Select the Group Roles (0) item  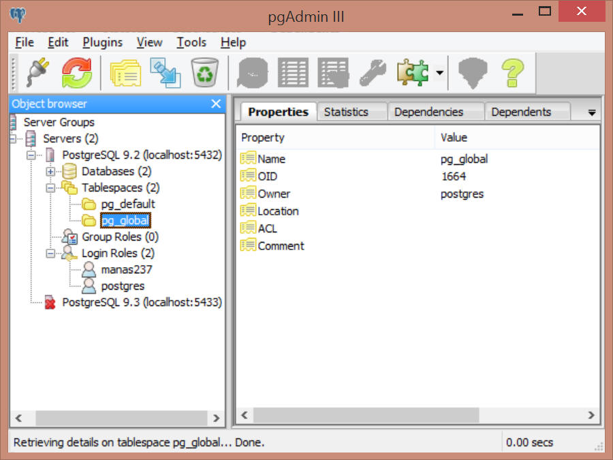pos(120,237)
